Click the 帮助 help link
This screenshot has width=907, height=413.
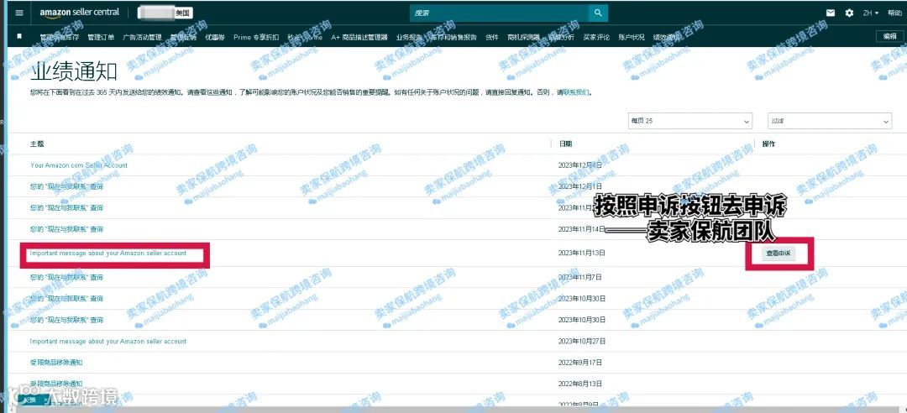894,13
